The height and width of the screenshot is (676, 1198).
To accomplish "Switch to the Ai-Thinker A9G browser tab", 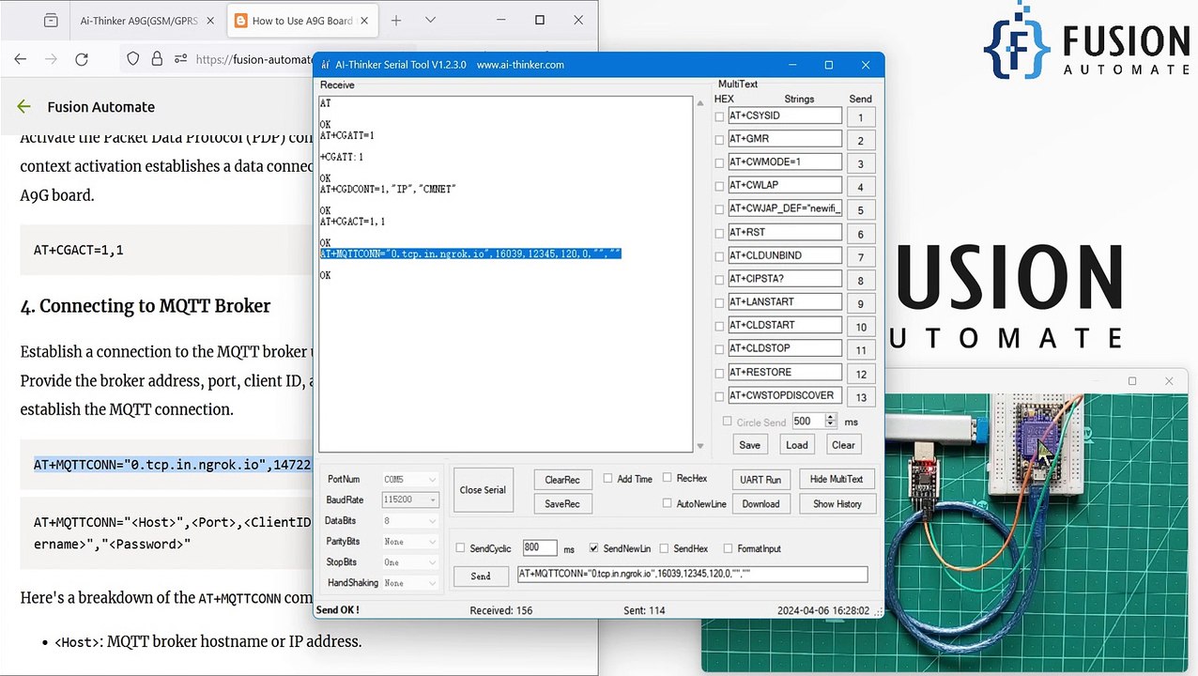I will click(136, 20).
